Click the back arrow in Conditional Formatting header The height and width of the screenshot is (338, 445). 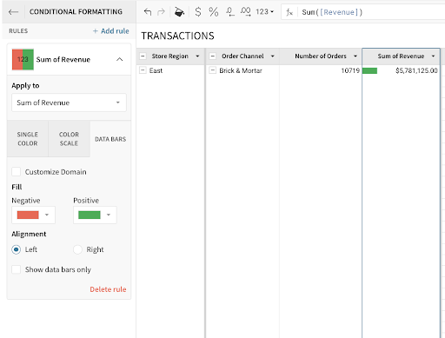13,12
